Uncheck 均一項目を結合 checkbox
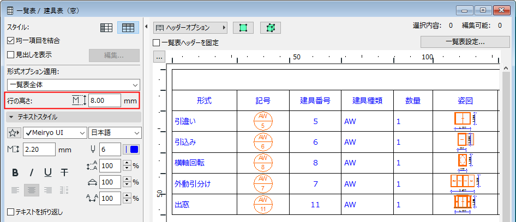Image resolution: width=516 pixels, height=222 pixels. [x=10, y=41]
